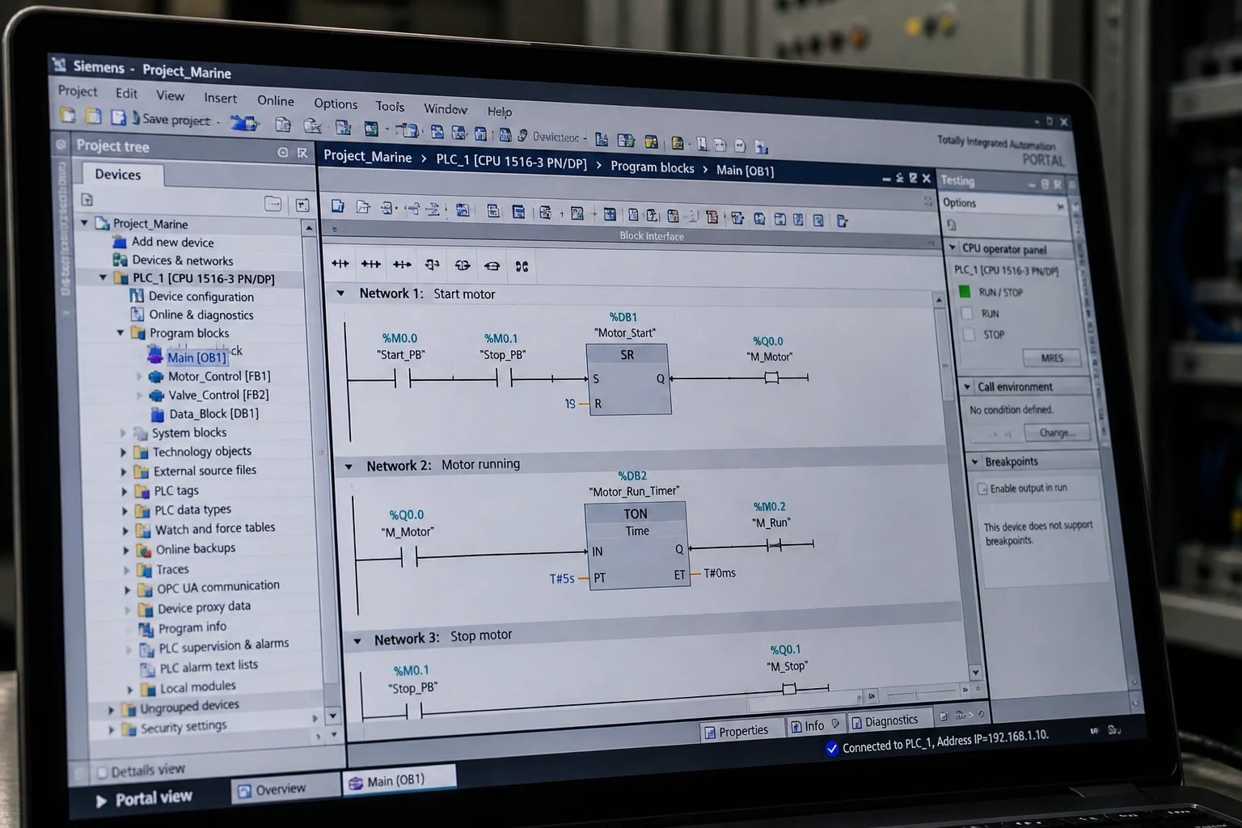Insert an empty box from the LAD toolbar
This screenshot has width=1242, height=828.
click(x=432, y=264)
